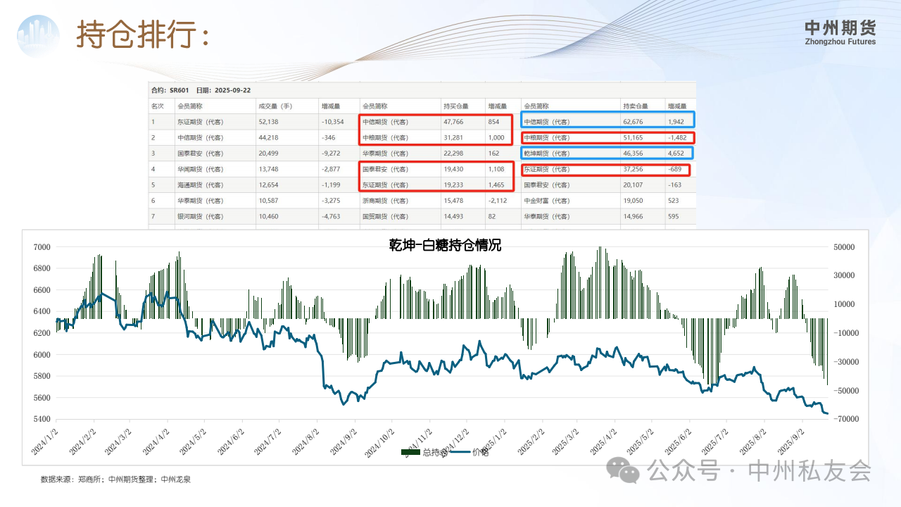901x507 pixels.
Task: Click the 持卖仓量 column header
Action: (x=635, y=106)
